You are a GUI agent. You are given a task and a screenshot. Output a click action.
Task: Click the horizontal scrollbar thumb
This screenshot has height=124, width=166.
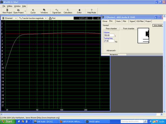point(80,114)
